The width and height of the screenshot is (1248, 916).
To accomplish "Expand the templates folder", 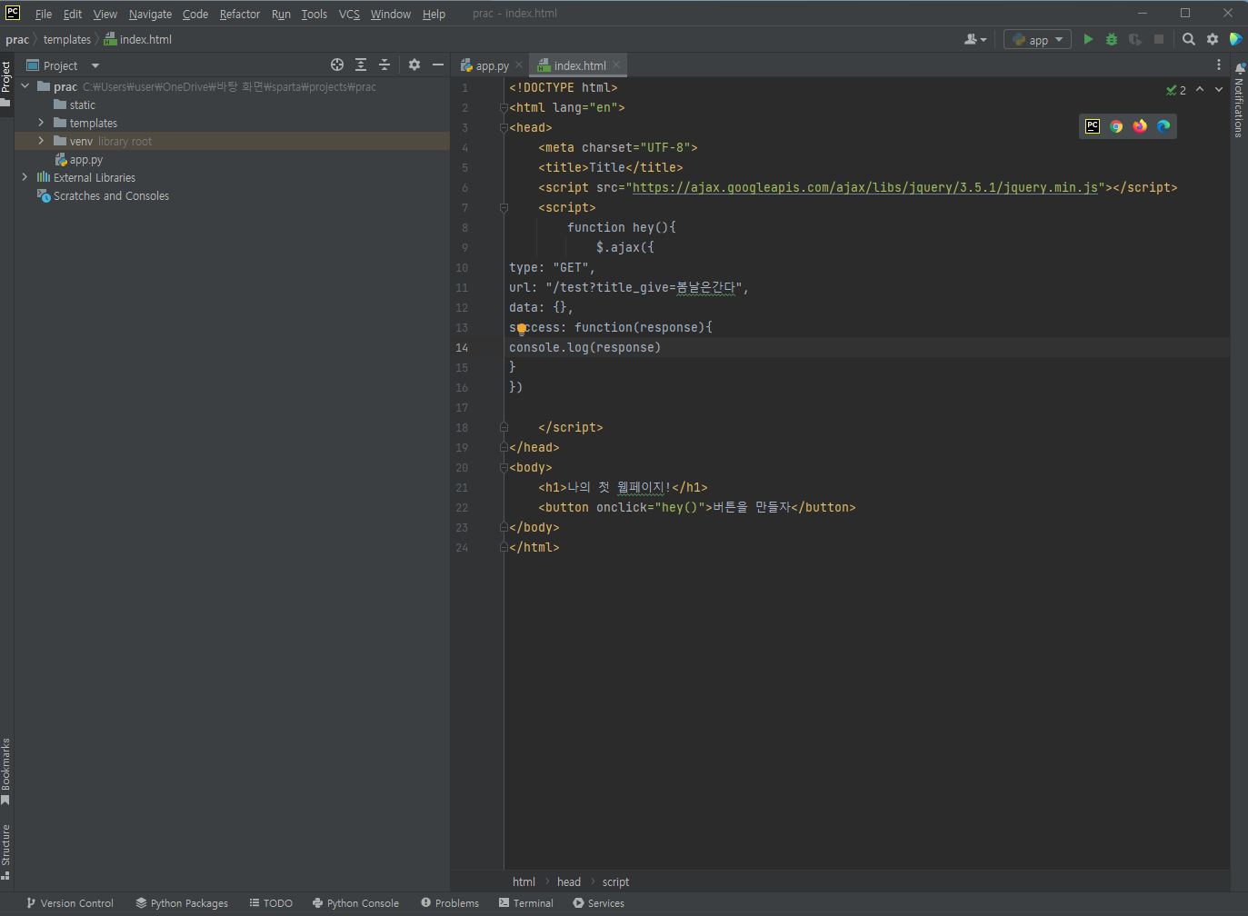I will (x=41, y=123).
